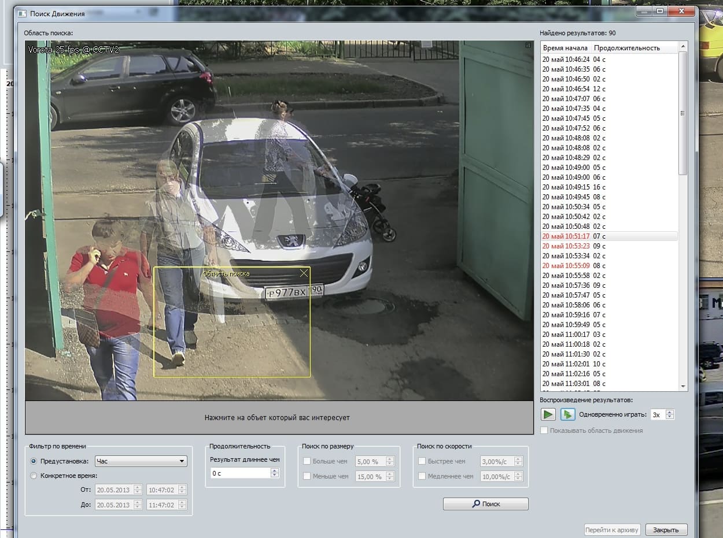Enable Больше чем size filter

pyautogui.click(x=307, y=461)
